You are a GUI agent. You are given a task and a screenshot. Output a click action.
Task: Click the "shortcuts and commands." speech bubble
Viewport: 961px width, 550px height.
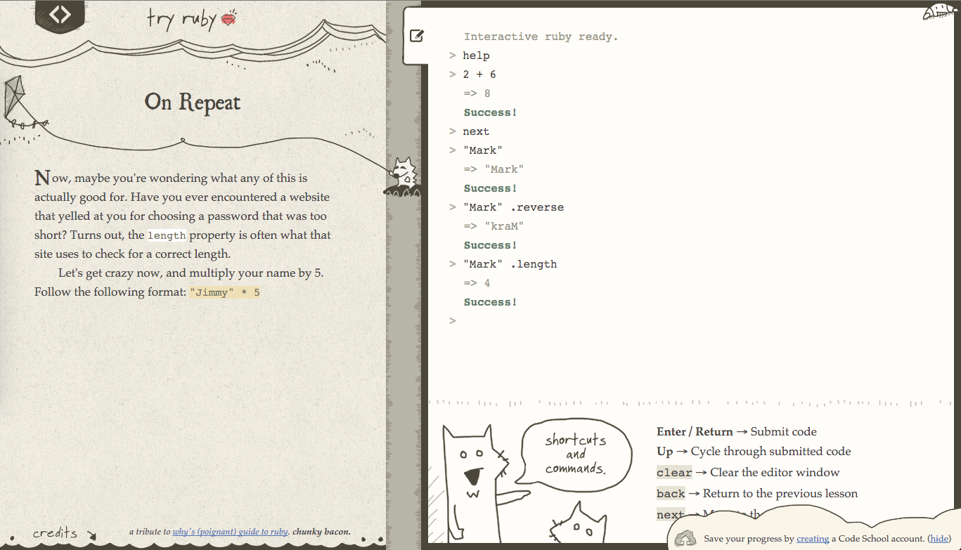[575, 454]
